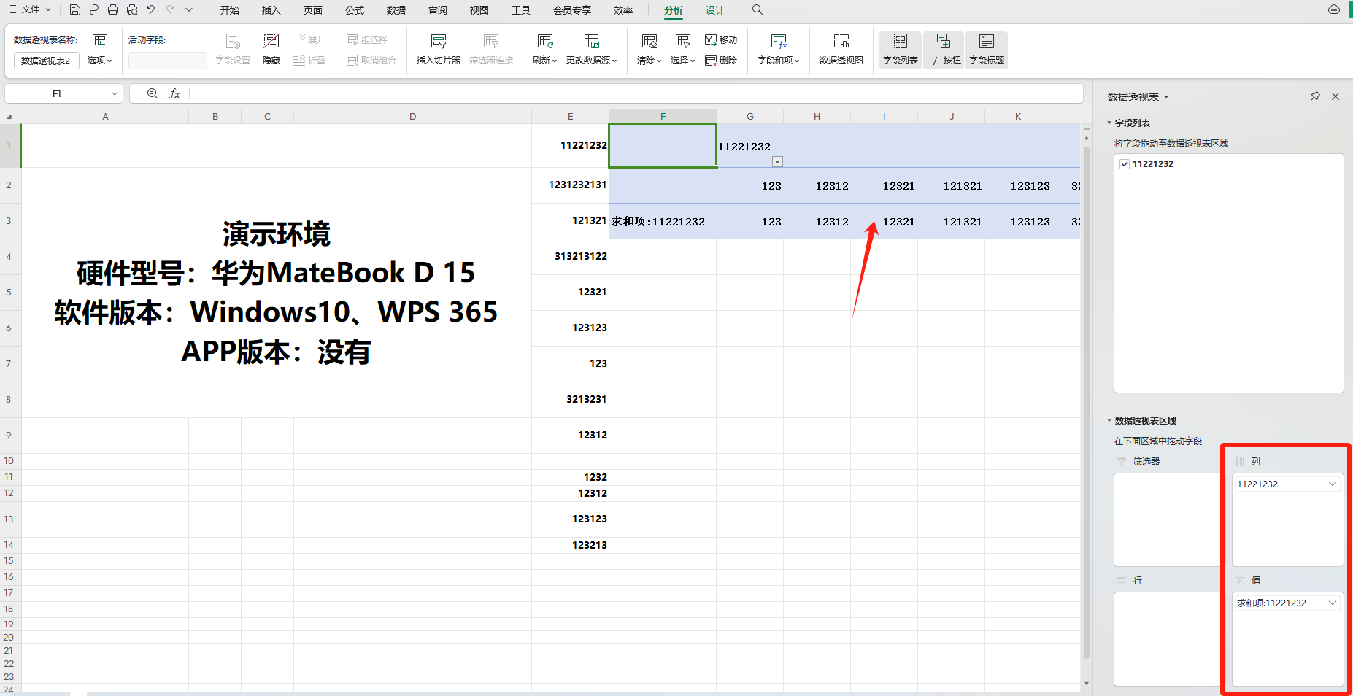Click the fx insert function icon
The image size is (1353, 696).
tap(174, 93)
